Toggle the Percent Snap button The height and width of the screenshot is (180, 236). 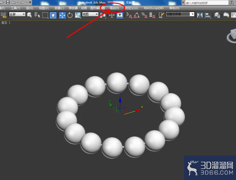tap(144, 15)
